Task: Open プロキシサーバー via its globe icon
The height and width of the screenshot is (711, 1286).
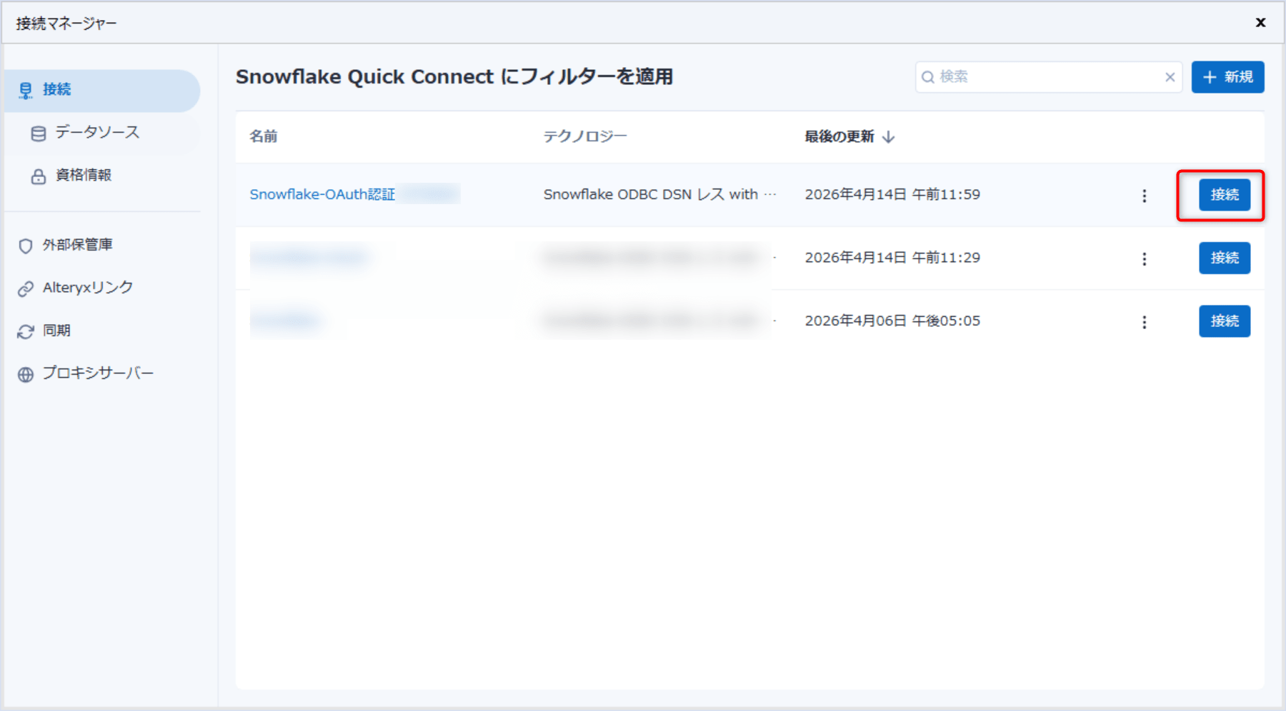Action: (26, 372)
